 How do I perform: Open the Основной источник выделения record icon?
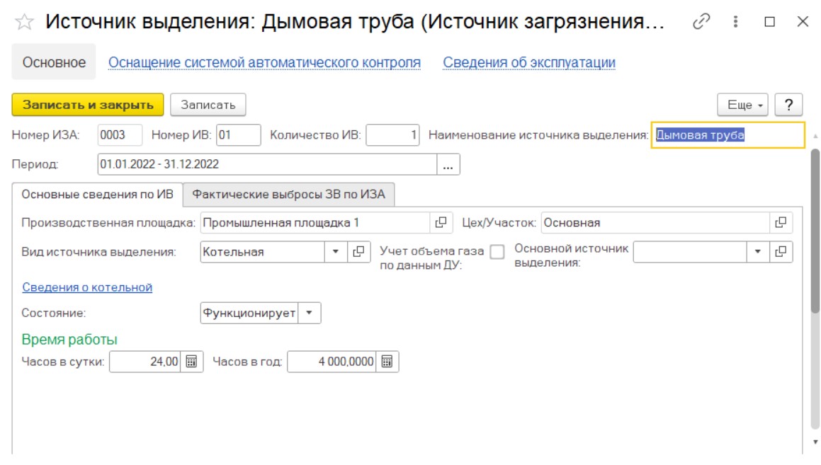pyautogui.click(x=781, y=252)
